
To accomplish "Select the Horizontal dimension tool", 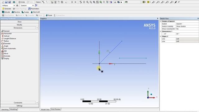I will coord(6,34).
